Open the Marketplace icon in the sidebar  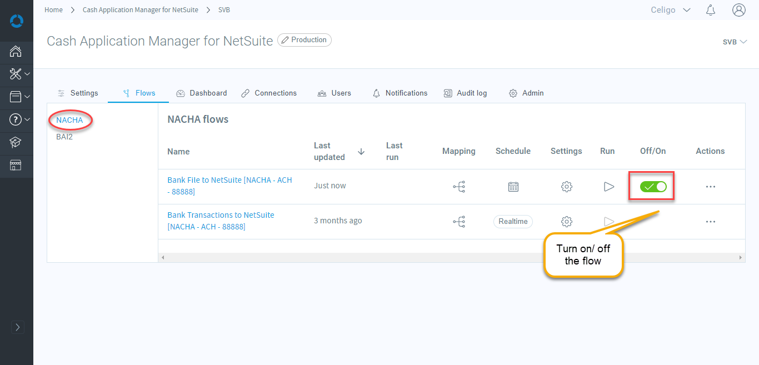(16, 165)
